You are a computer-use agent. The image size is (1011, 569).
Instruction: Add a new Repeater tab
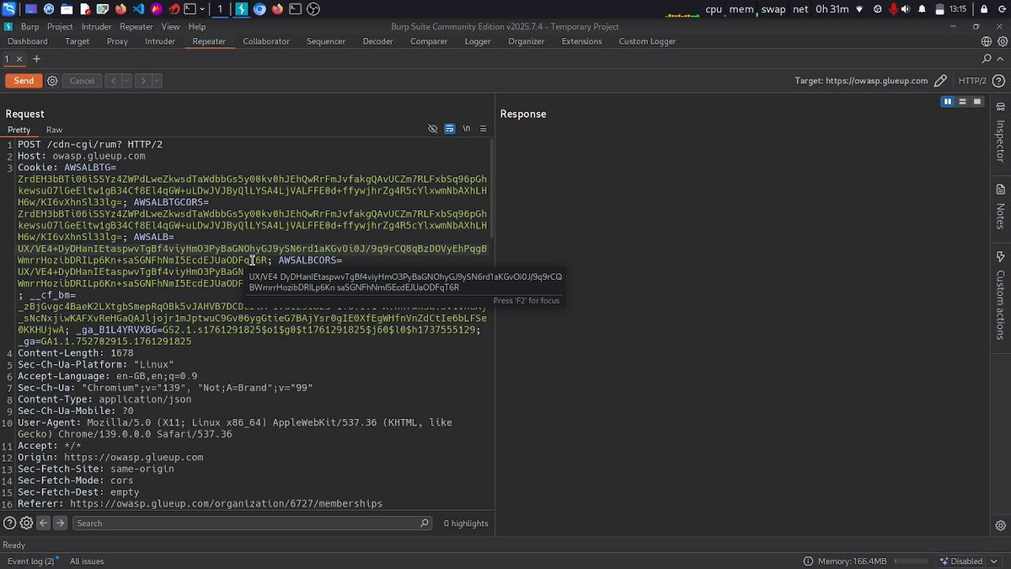(x=36, y=59)
